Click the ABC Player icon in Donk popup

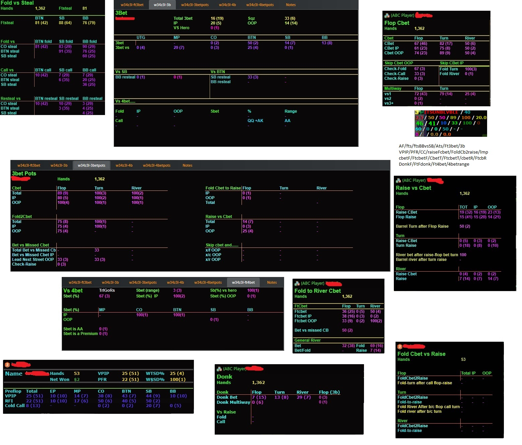coord(219,369)
